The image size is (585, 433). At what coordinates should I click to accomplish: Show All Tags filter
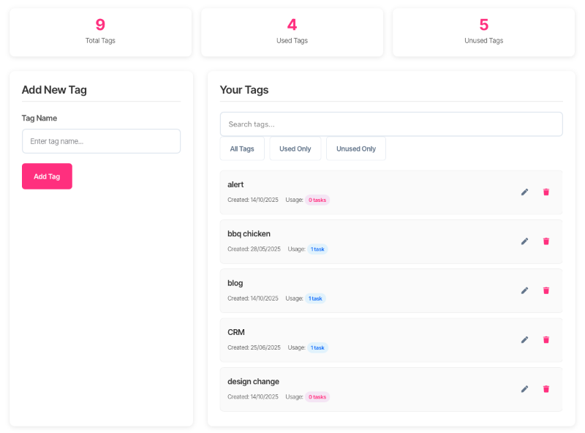tap(242, 148)
